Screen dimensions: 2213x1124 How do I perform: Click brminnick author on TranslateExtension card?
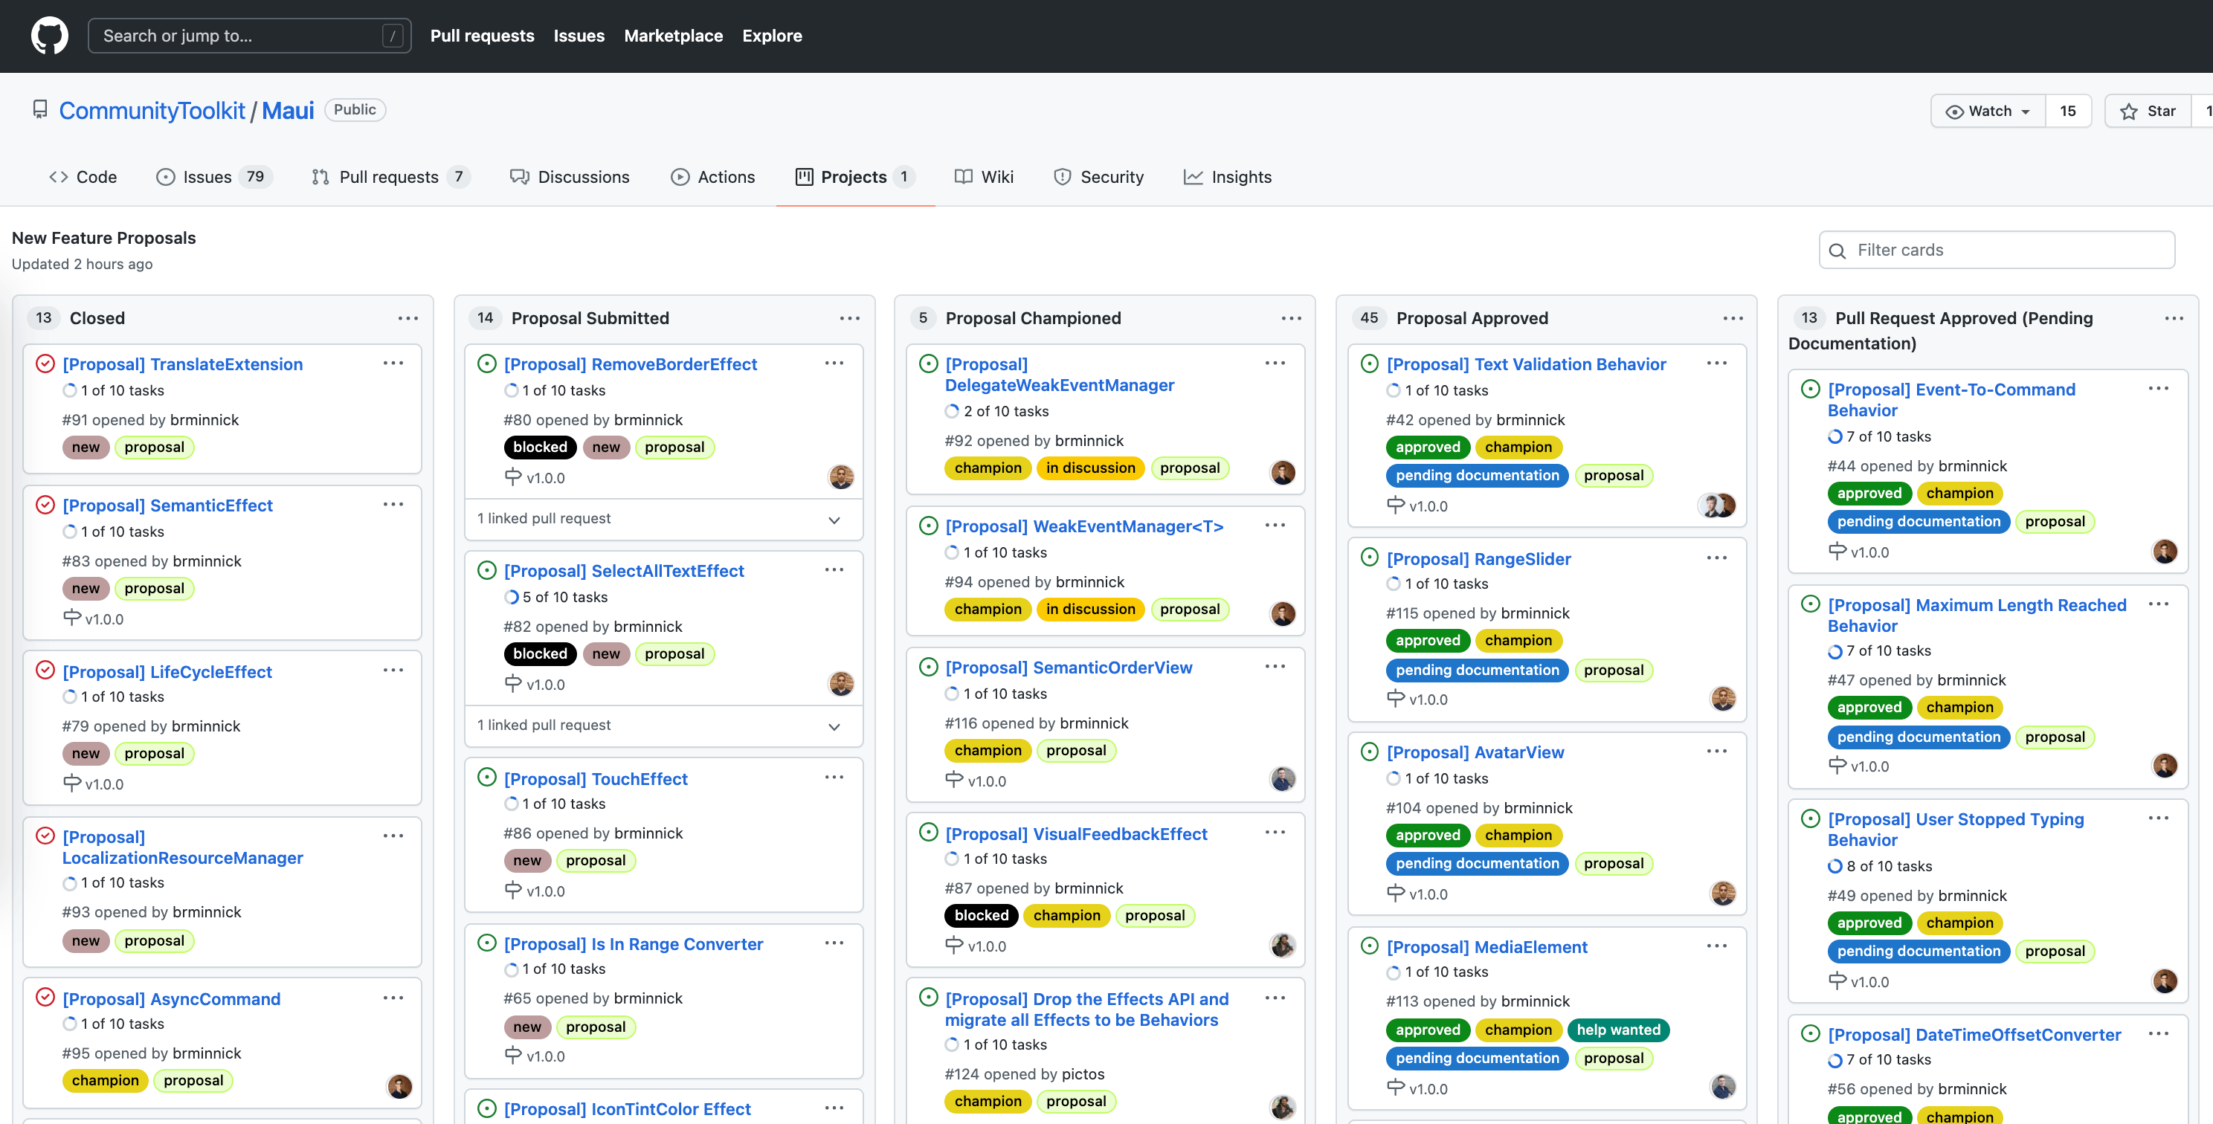[x=204, y=420]
